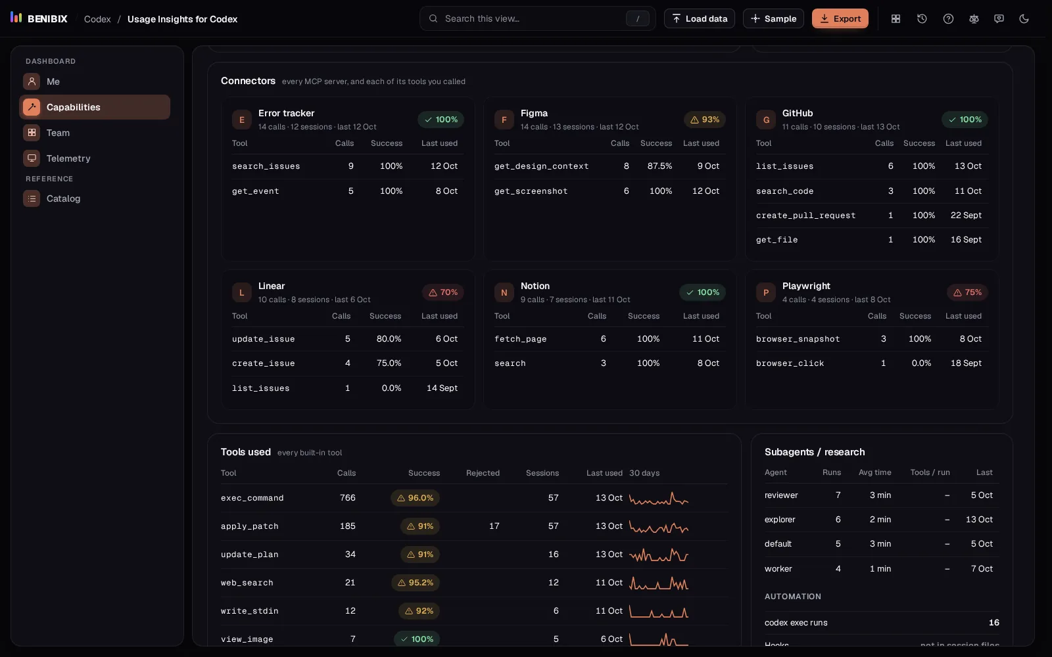Click the Sample button
Screen dimensions: 1052x657
[x=773, y=18]
